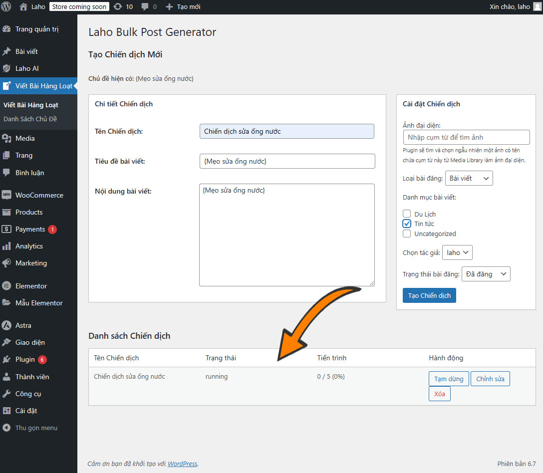Click the WordPress logo icon in admin bar
Image resolution: width=543 pixels, height=473 pixels.
point(6,7)
